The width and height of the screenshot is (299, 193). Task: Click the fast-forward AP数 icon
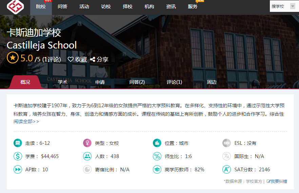coord(18,169)
